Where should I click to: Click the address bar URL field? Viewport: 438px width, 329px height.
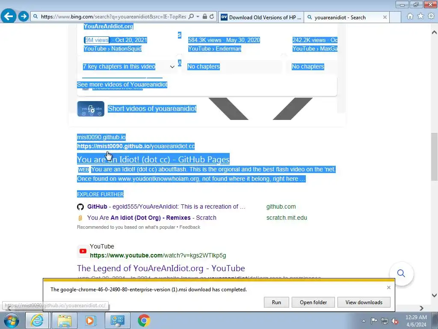(x=113, y=17)
